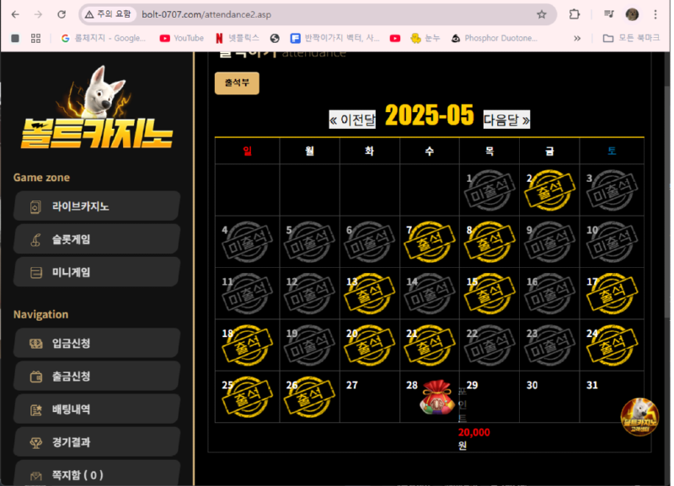Screen dimensions: 674x486
Task: Open the 슬롯게임 menu item
Action: 97,239
